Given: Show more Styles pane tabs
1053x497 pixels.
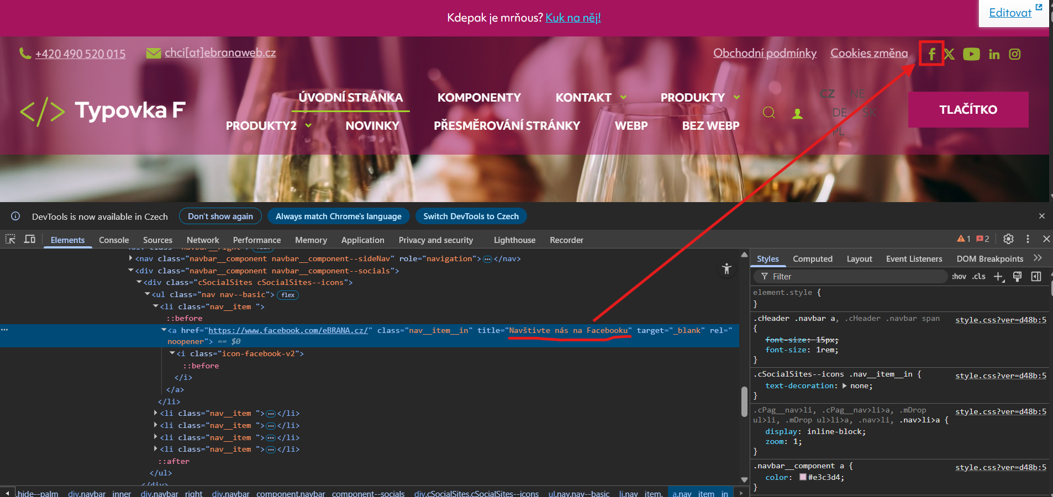Looking at the screenshot, I should (1038, 258).
